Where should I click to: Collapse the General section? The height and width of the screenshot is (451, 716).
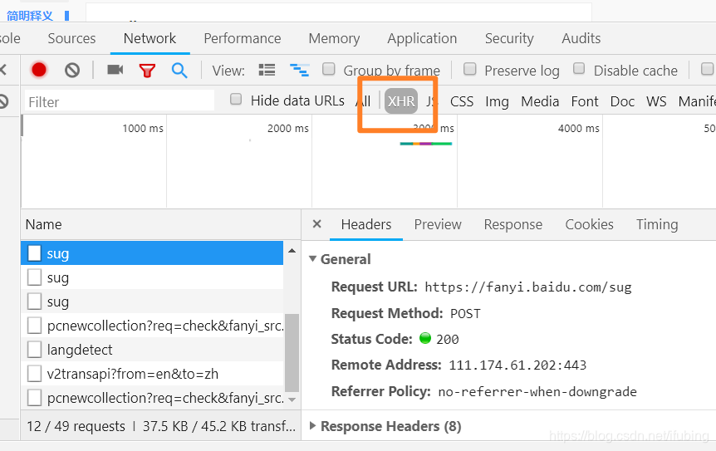coord(313,259)
